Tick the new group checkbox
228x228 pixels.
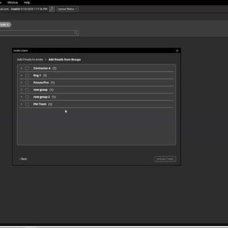(27, 89)
